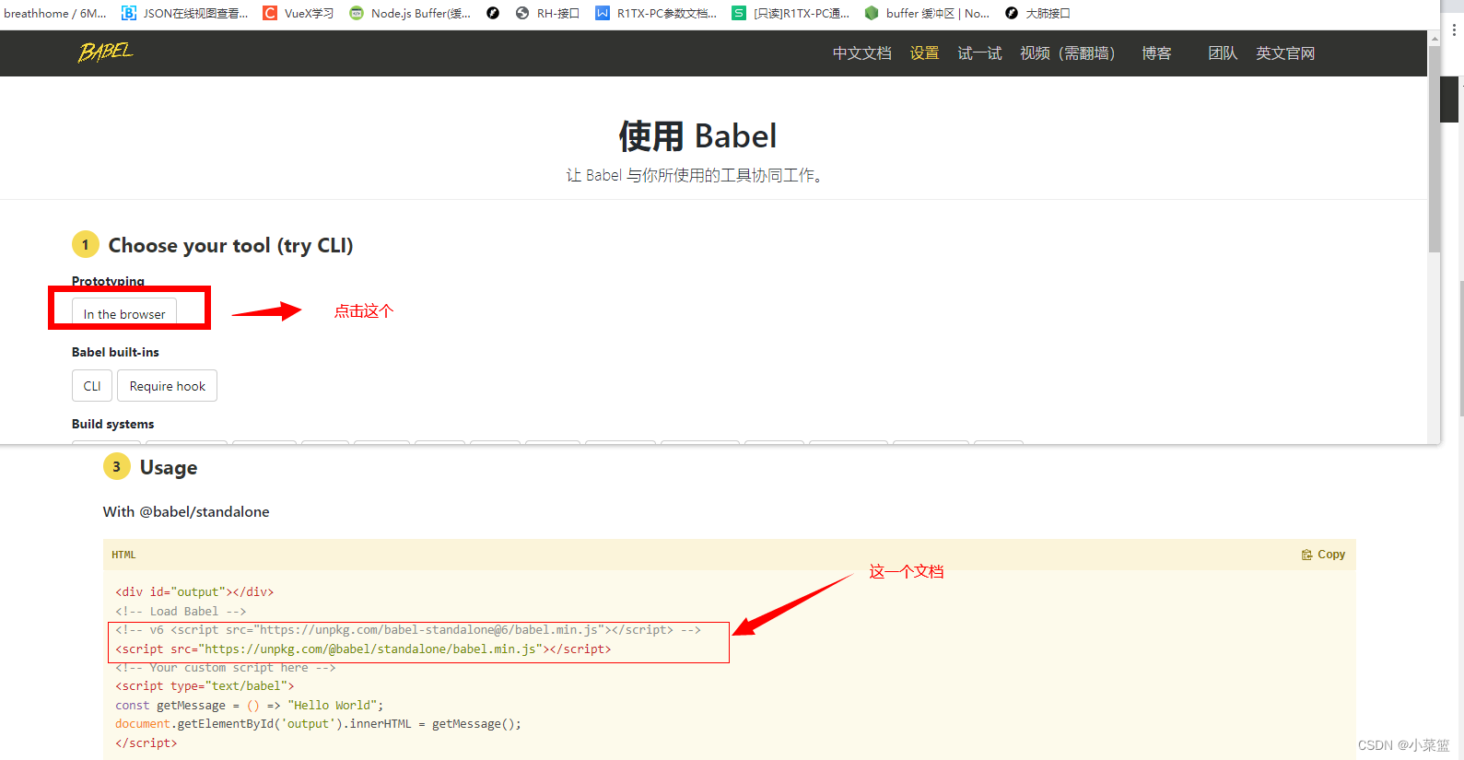Open the 大肺接口 bookmark
The width and height of the screenshot is (1464, 760).
pyautogui.click(x=1037, y=13)
